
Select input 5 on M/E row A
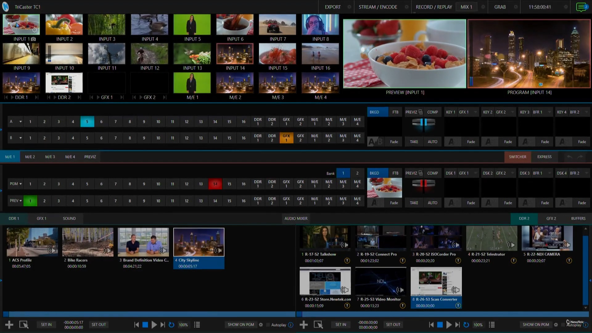point(87,122)
